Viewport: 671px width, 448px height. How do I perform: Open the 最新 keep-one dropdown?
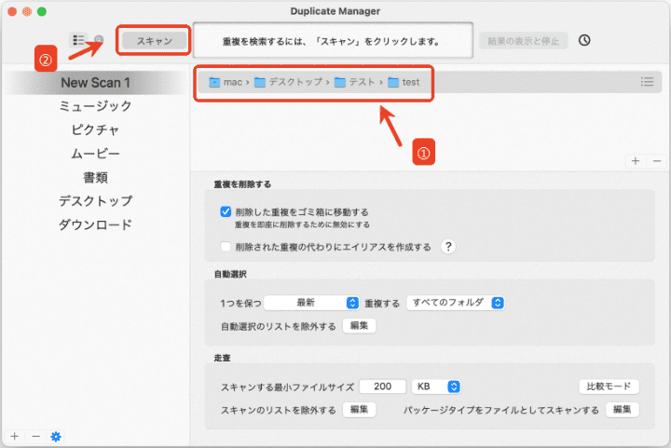click(312, 303)
